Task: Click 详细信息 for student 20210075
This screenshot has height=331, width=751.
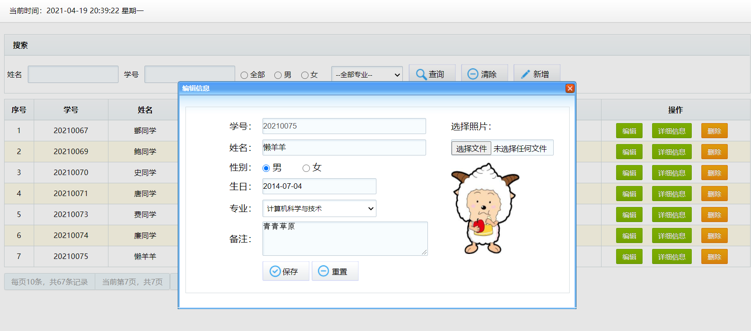Action: 672,257
